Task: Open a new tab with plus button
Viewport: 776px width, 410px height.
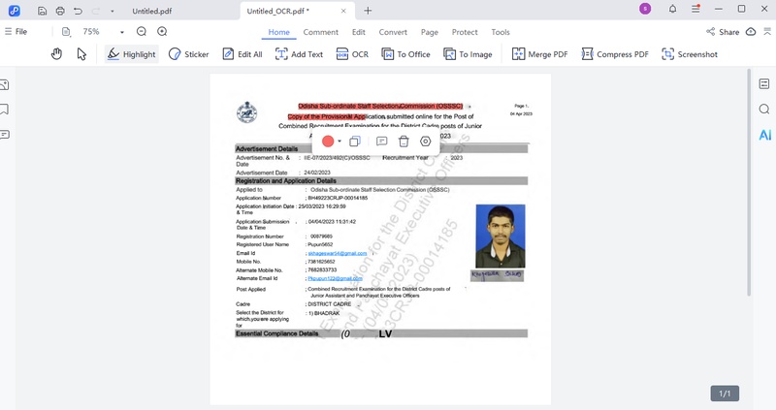Action: pyautogui.click(x=368, y=11)
